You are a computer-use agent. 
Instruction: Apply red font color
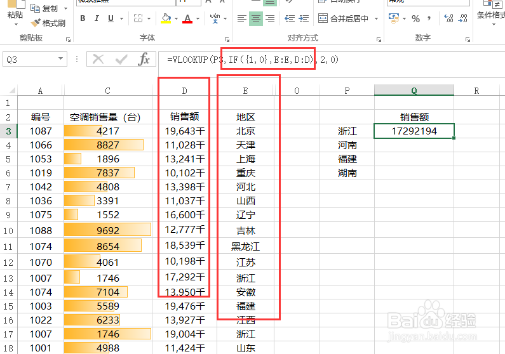pyautogui.click(x=187, y=18)
